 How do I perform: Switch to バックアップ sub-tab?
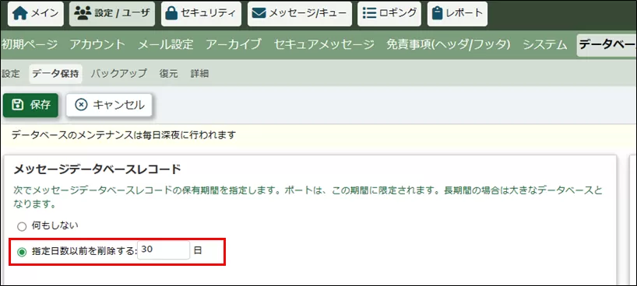point(118,74)
